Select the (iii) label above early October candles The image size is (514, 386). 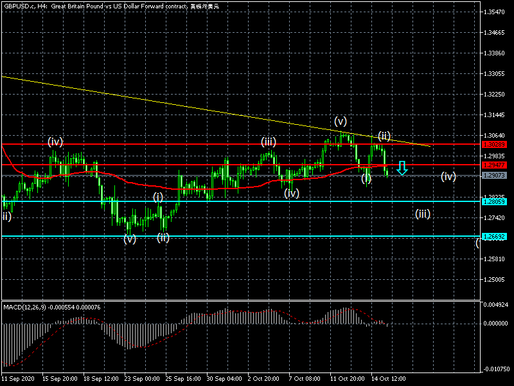coord(269,142)
